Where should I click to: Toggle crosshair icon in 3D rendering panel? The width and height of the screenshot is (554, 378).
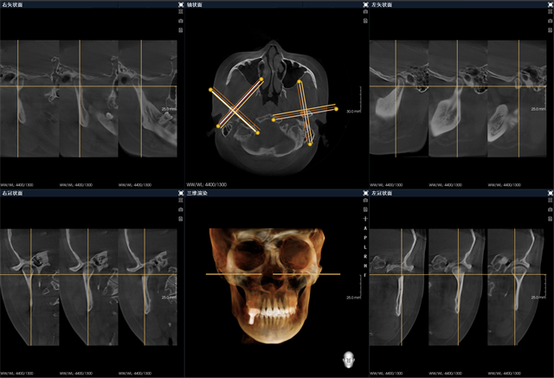coord(365,219)
